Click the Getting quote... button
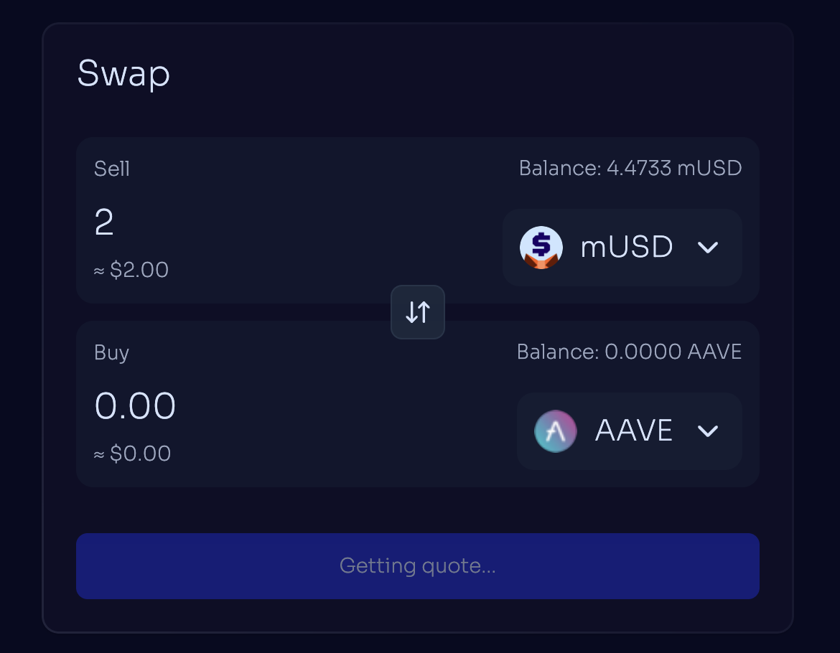 (x=418, y=566)
